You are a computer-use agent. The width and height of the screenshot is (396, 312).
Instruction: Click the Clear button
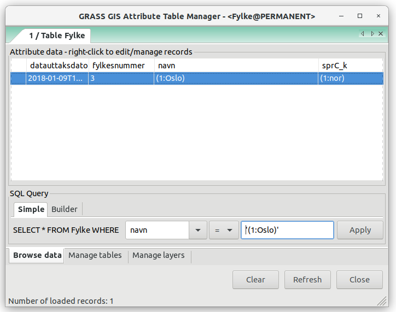pos(255,280)
